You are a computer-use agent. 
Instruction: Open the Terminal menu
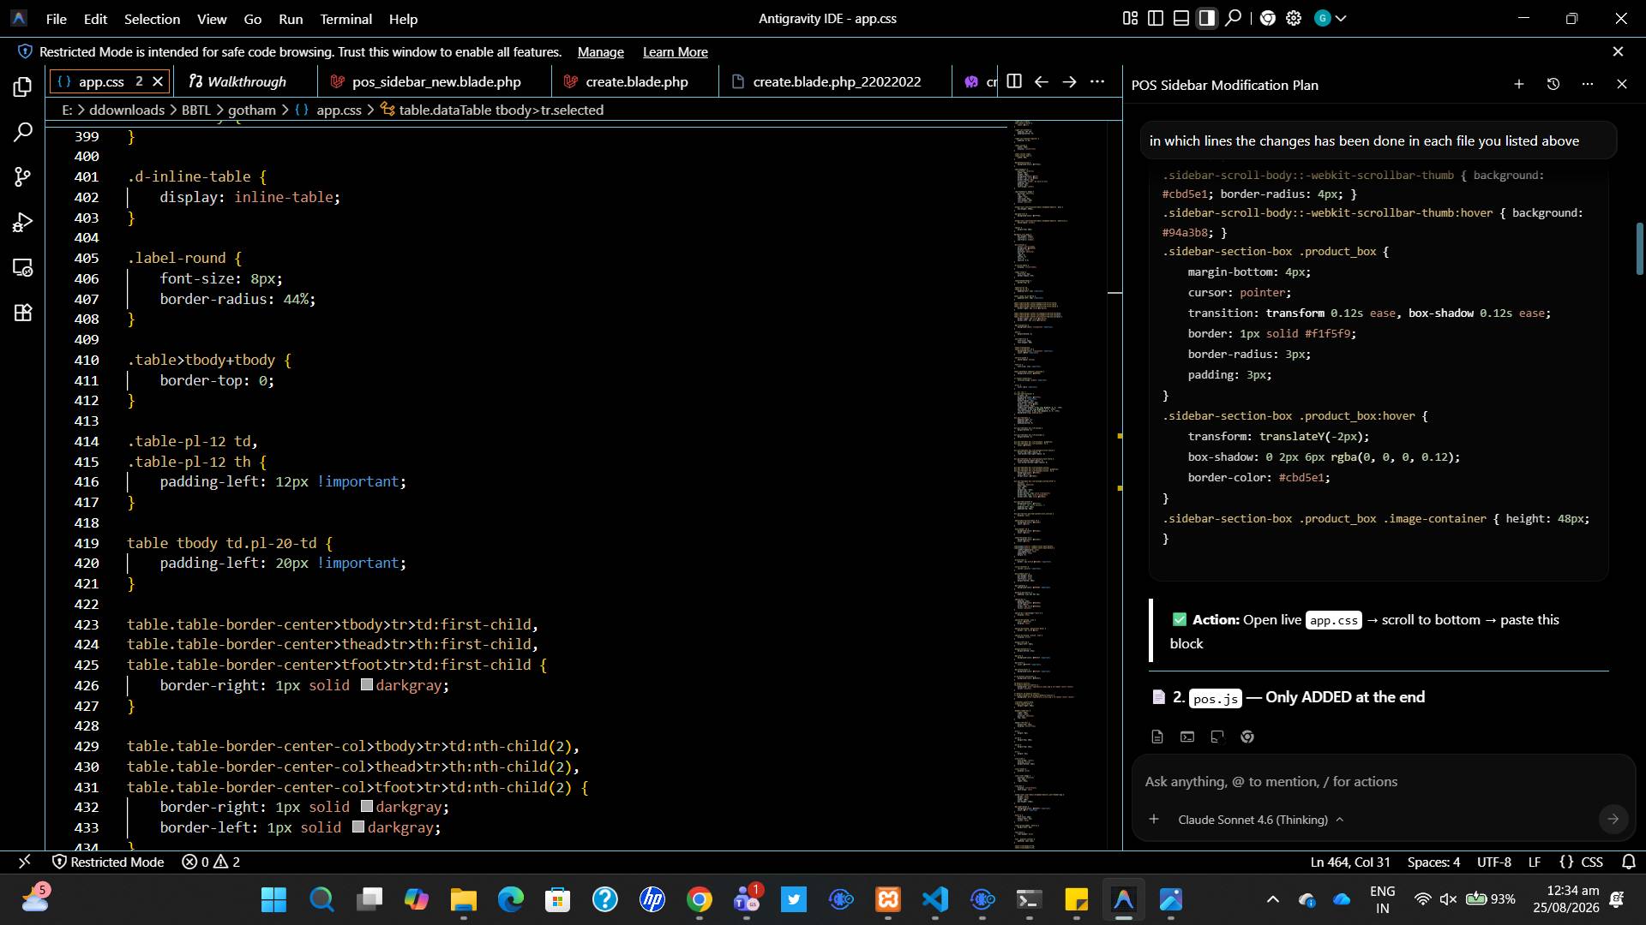tap(345, 19)
